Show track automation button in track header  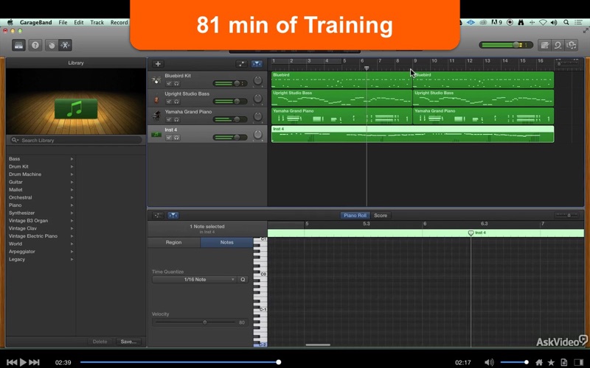(x=242, y=64)
